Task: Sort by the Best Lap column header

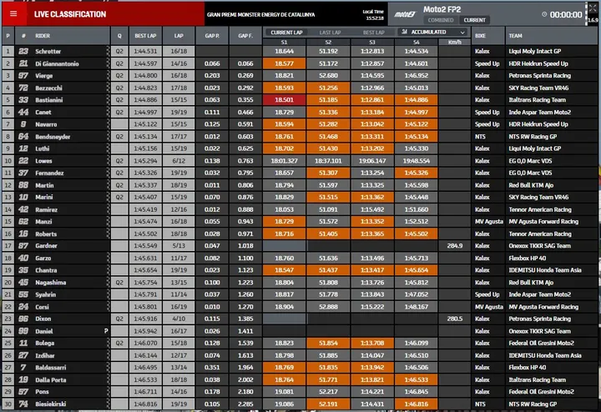Action: point(145,36)
